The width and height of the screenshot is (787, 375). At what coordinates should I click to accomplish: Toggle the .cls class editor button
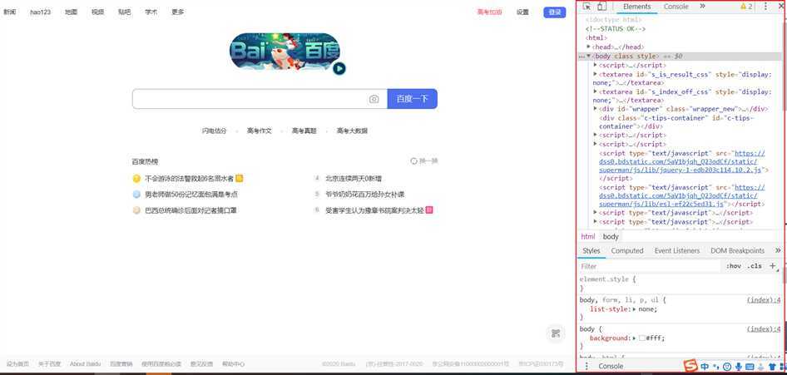(x=755, y=266)
